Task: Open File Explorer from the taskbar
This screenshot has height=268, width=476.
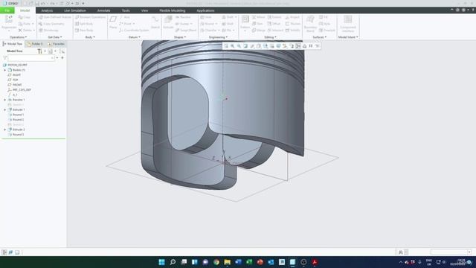Action: [227, 262]
